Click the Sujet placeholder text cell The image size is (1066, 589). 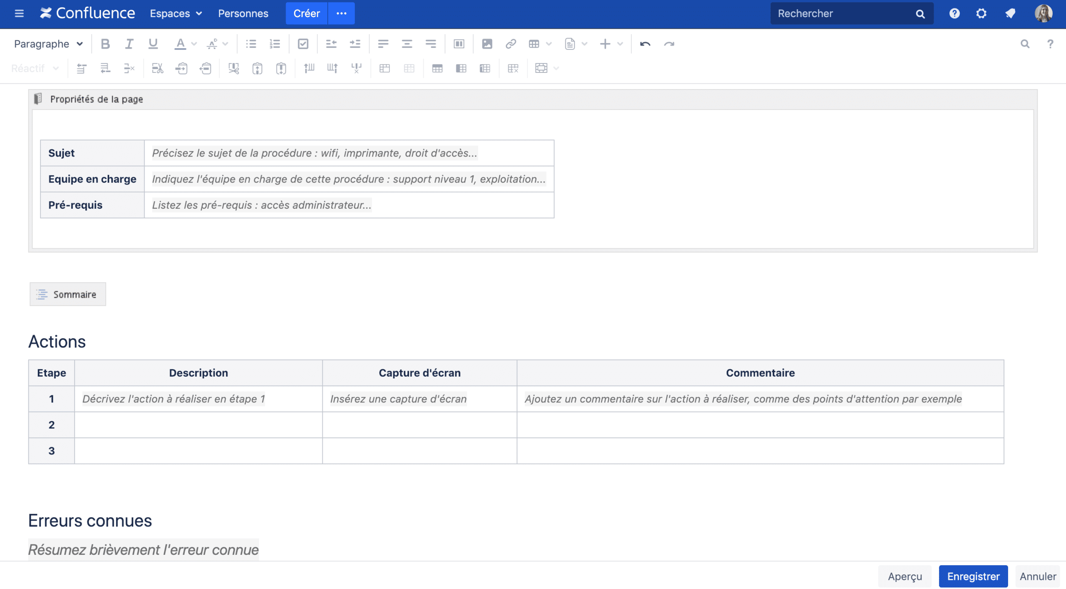pos(349,153)
